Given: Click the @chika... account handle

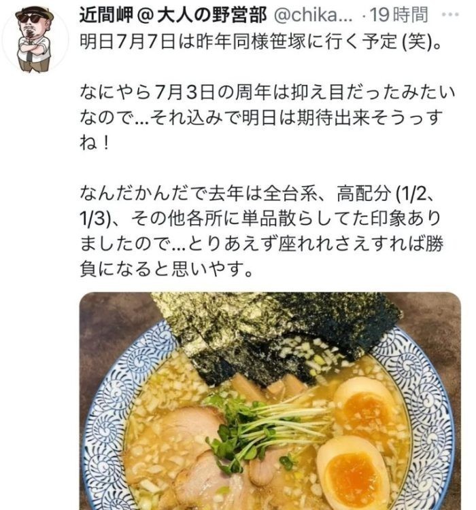Looking at the screenshot, I should pyautogui.click(x=313, y=15).
